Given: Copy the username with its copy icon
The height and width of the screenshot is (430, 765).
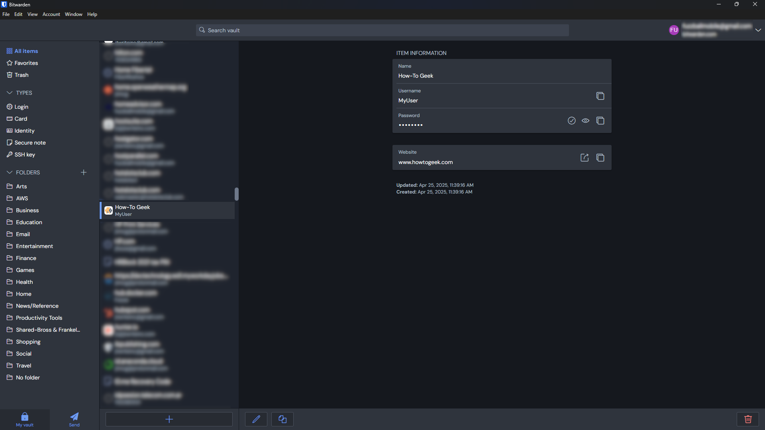Looking at the screenshot, I should [x=600, y=96].
